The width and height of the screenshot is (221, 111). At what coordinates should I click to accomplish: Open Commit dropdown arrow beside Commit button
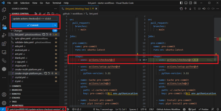click(x=55, y=25)
